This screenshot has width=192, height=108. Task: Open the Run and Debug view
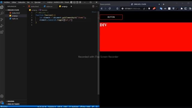click(x=2, y=26)
